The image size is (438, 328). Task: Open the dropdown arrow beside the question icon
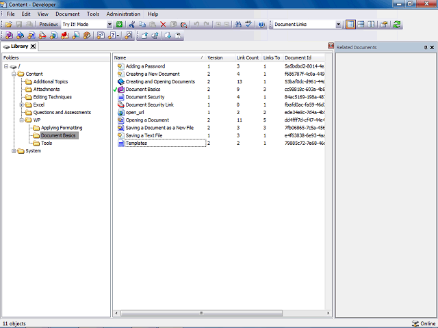click(x=118, y=36)
